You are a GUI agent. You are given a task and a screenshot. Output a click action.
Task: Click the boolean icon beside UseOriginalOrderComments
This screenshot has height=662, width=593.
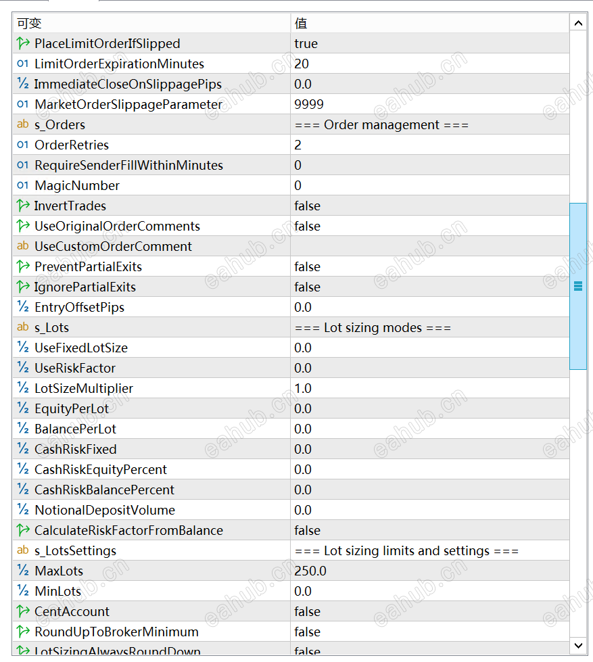[23, 226]
